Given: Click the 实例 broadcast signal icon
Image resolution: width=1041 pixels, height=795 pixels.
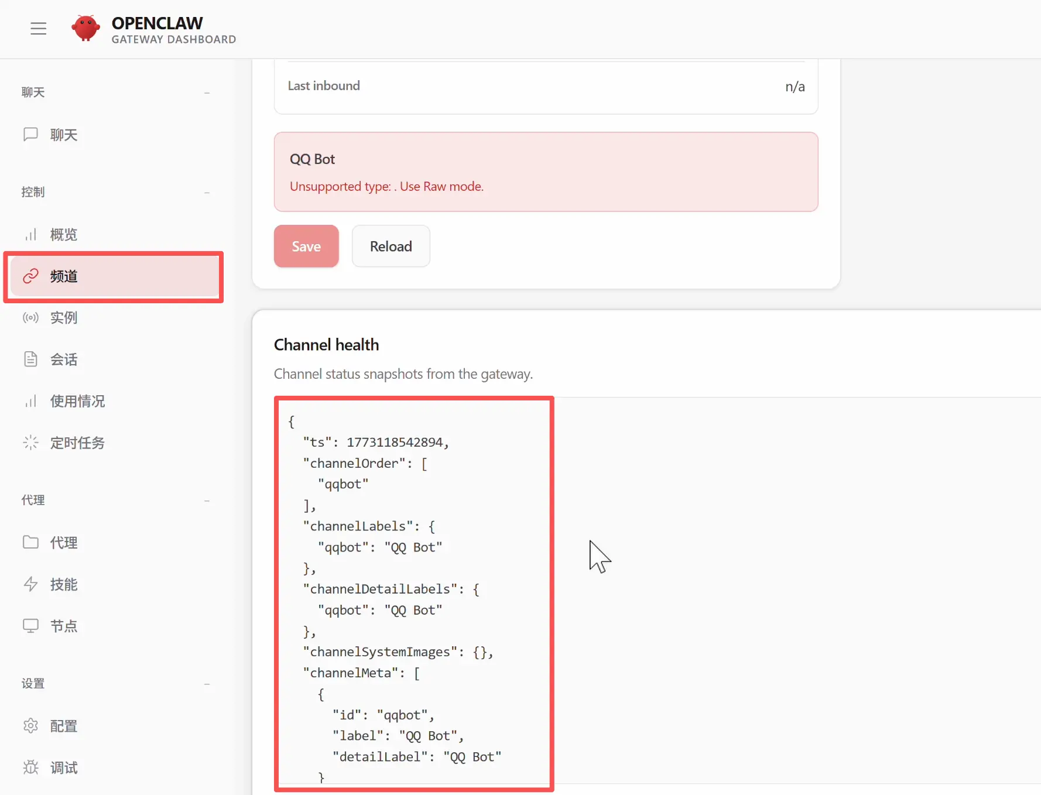Looking at the screenshot, I should (x=30, y=318).
